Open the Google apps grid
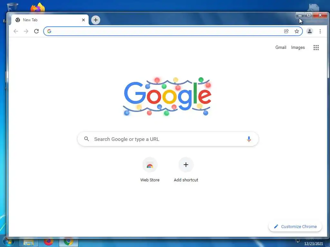This screenshot has width=330, height=247. pos(316,48)
